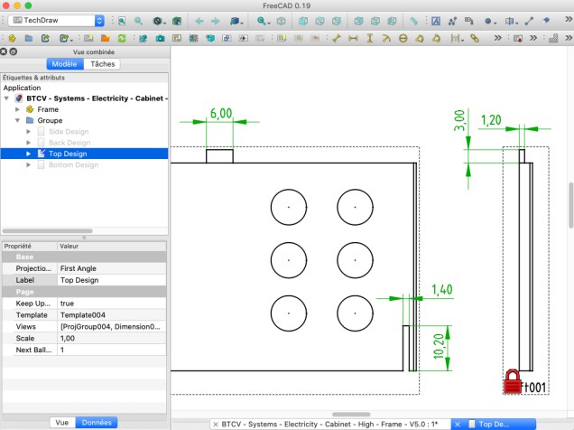The height and width of the screenshot is (430, 574).
Task: Insert a diameter dimension
Action: tap(403, 38)
